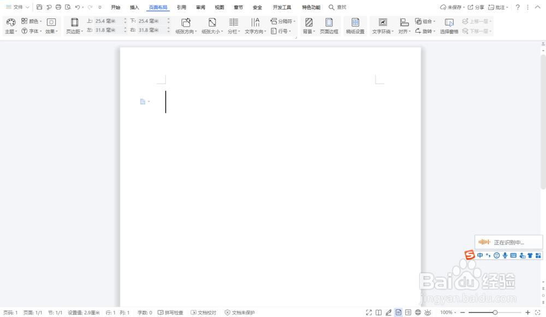546x317 pixels.
Task: Open the 组合 group dropdown
Action: 425,21
